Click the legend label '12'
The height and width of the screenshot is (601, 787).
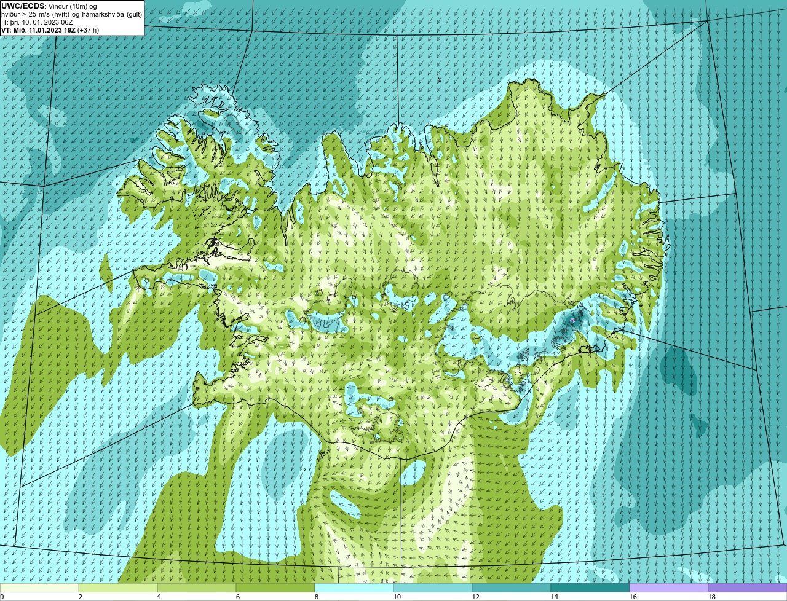pos(476,597)
